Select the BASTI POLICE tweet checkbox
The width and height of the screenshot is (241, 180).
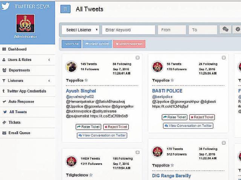[x=224, y=58]
